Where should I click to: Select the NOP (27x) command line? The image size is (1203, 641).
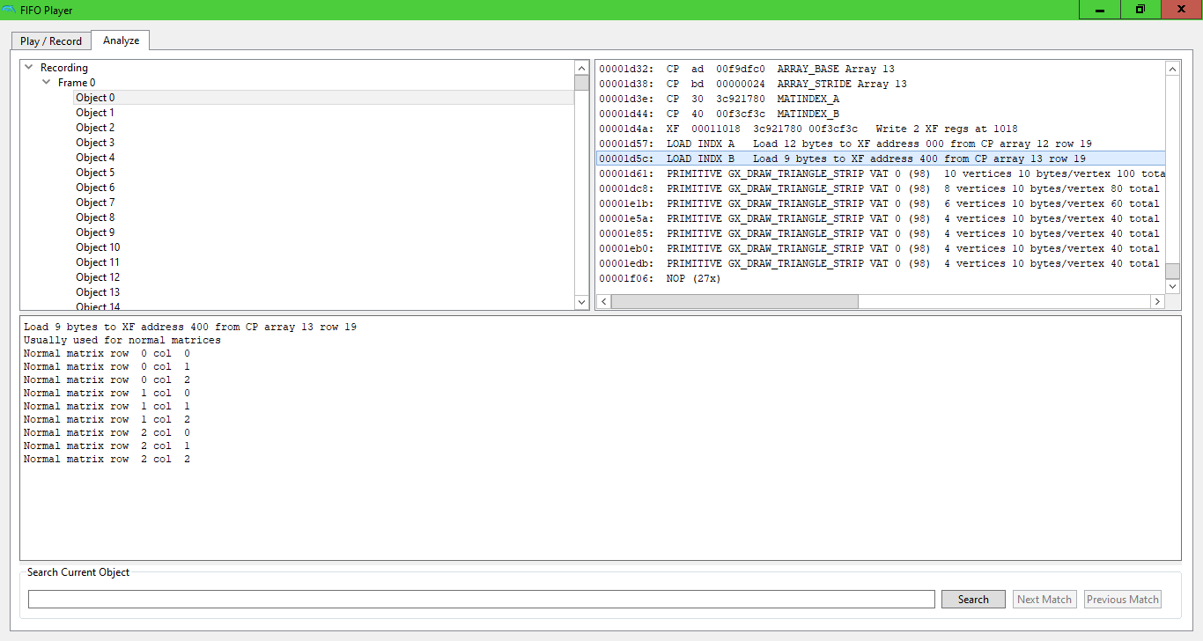[x=881, y=278]
